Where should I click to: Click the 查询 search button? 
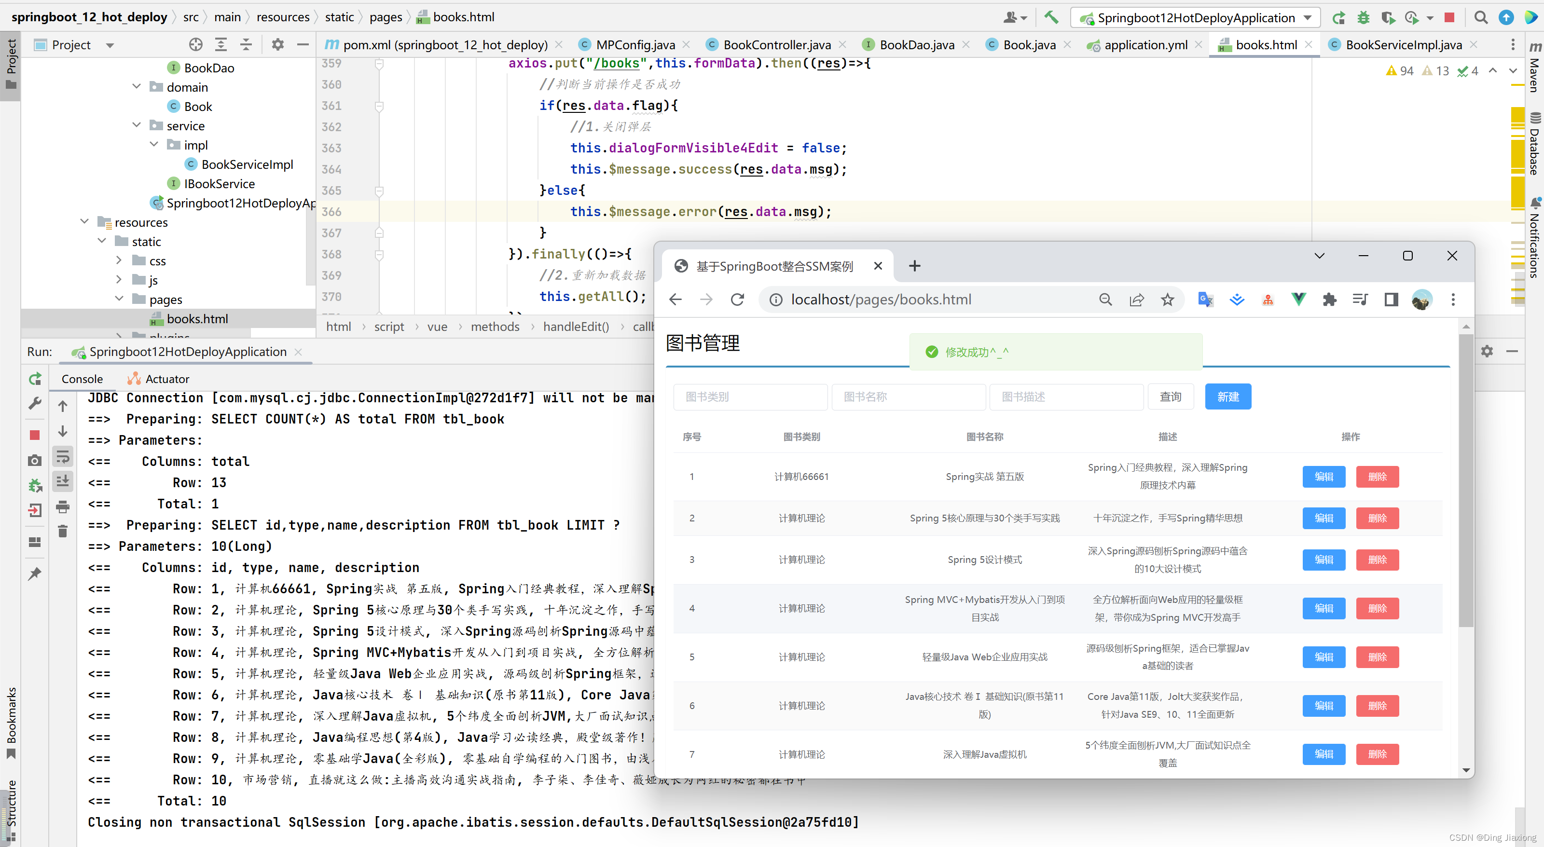coord(1170,396)
